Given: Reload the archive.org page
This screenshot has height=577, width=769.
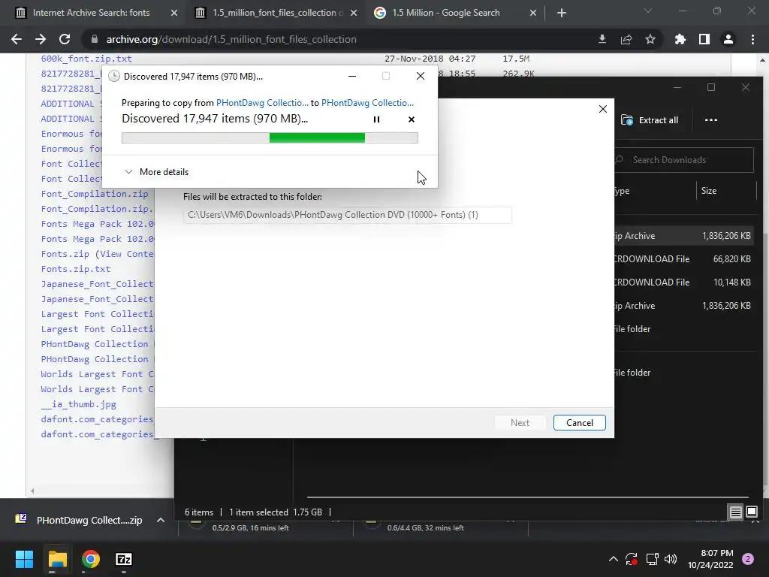Looking at the screenshot, I should coord(65,39).
